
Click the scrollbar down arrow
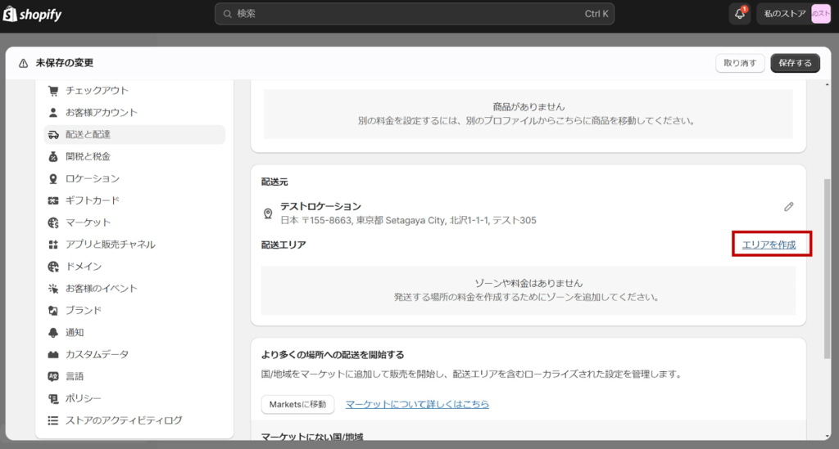click(x=828, y=436)
